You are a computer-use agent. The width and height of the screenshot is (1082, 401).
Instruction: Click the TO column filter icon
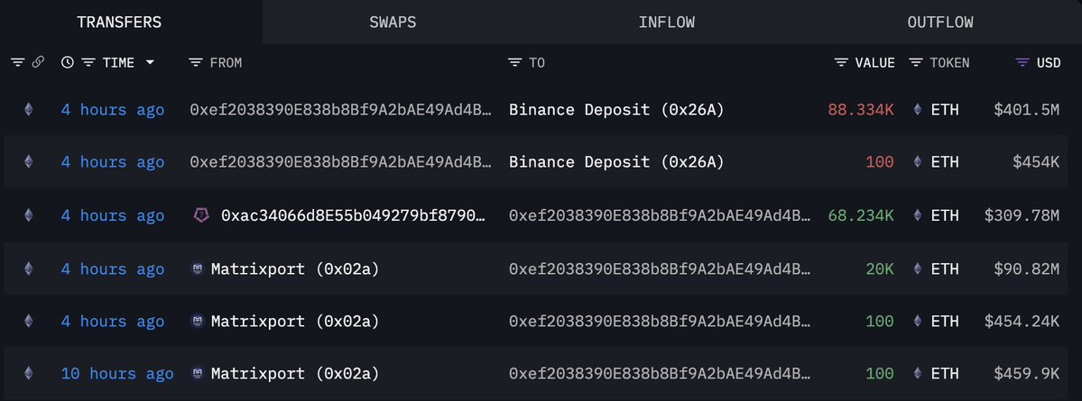514,63
